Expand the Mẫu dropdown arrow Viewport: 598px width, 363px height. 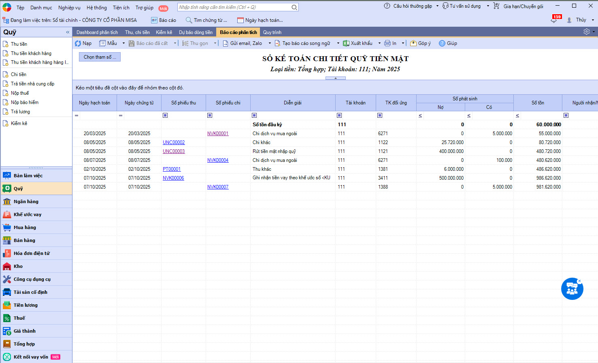pos(123,43)
